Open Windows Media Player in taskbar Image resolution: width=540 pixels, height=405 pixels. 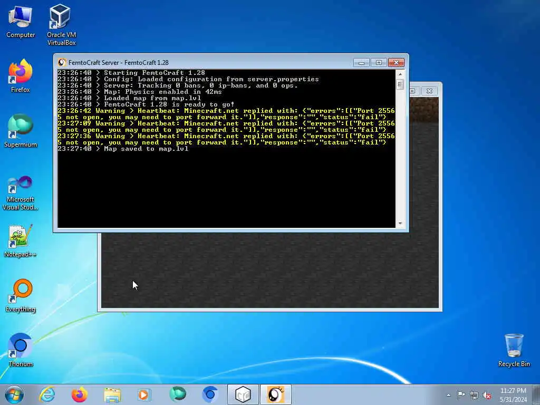point(144,394)
